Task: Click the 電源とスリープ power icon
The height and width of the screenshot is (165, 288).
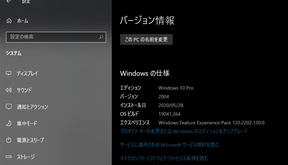Action: point(9,140)
